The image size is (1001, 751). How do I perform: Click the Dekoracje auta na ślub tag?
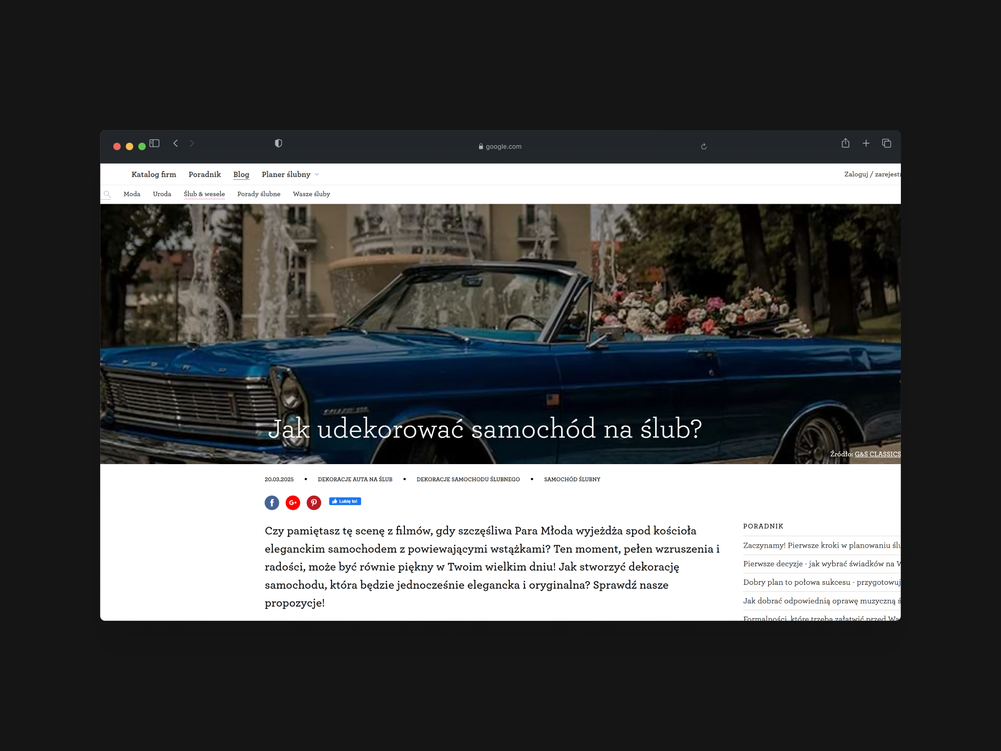355,480
